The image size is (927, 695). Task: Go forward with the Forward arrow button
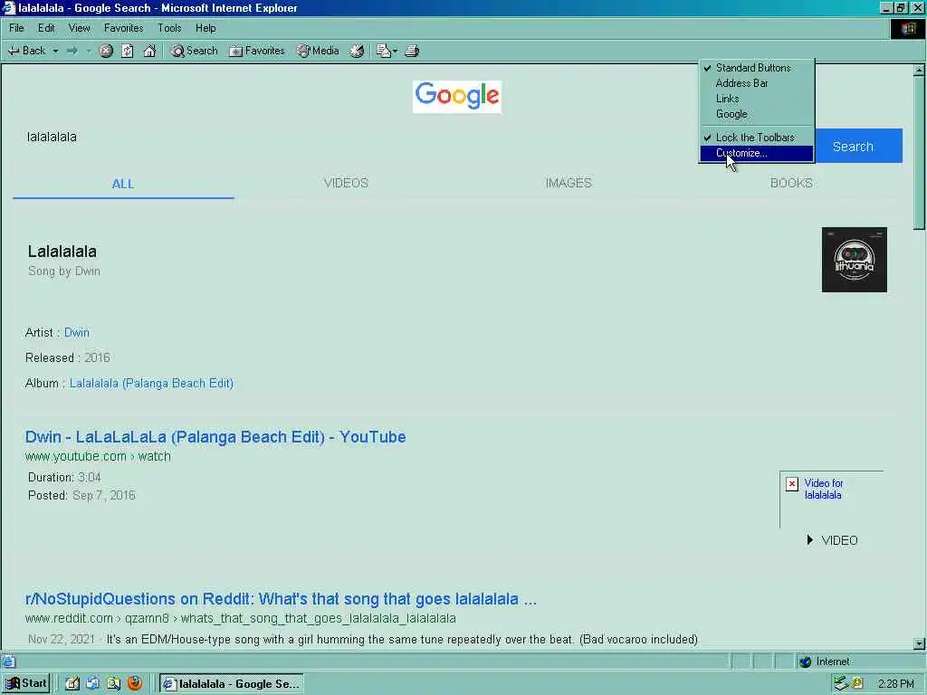72,51
